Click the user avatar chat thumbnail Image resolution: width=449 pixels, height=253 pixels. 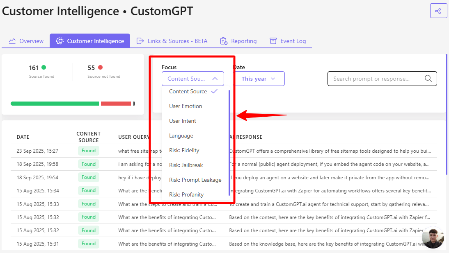click(x=433, y=237)
